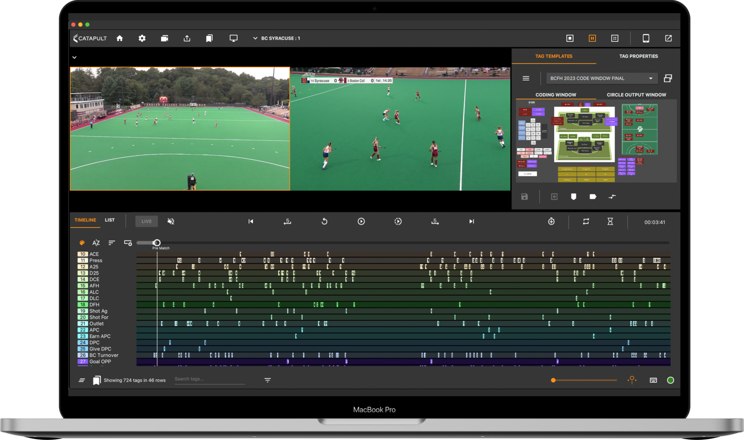Open the Catapult home screen
744x440 pixels.
[x=119, y=38]
